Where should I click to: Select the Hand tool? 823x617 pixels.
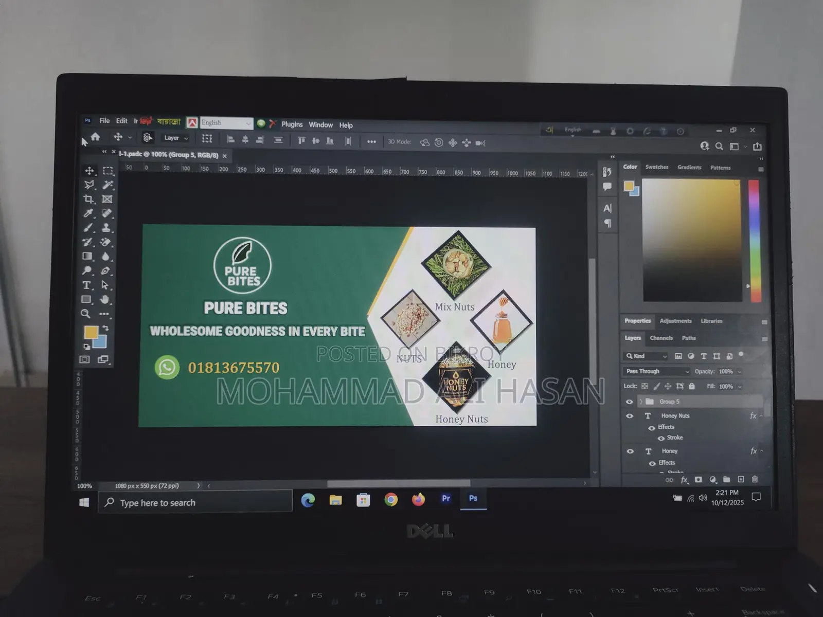105,299
